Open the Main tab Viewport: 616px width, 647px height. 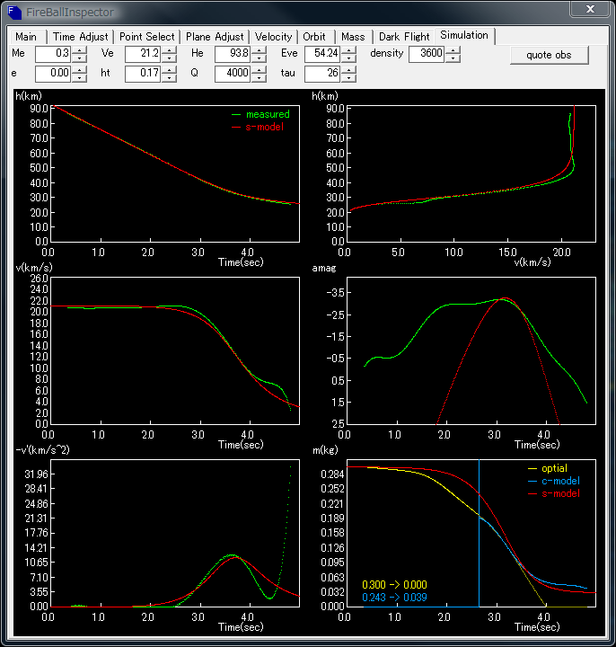click(x=26, y=37)
